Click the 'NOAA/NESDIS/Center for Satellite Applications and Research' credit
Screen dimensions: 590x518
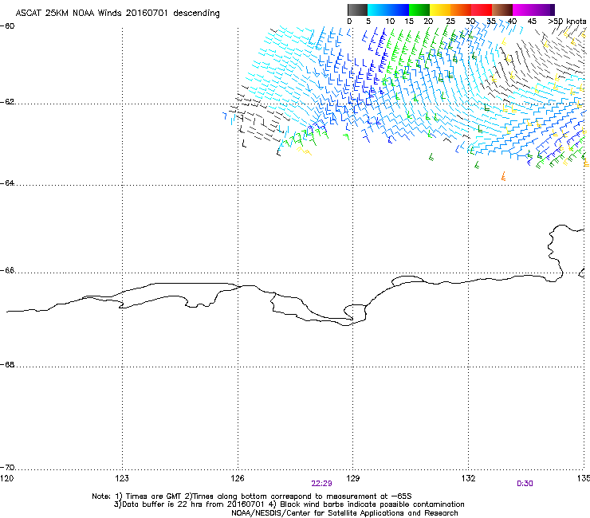344,513
